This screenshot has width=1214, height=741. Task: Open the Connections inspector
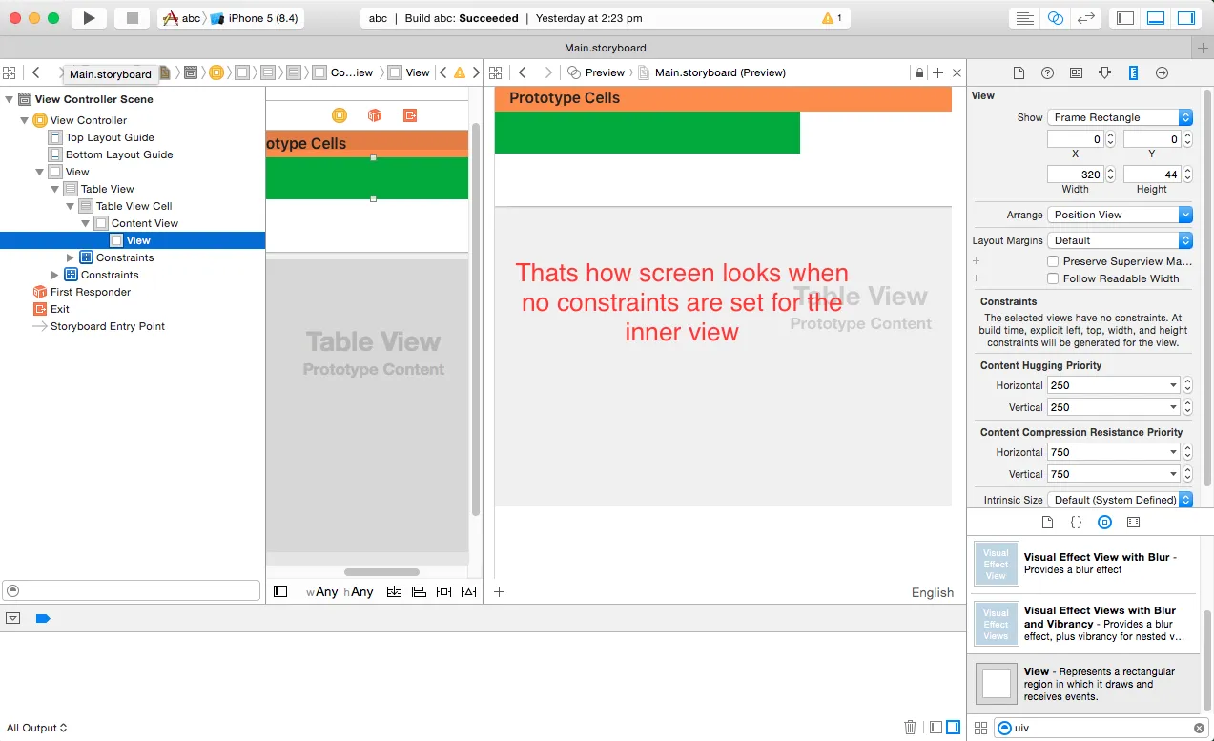coord(1162,73)
